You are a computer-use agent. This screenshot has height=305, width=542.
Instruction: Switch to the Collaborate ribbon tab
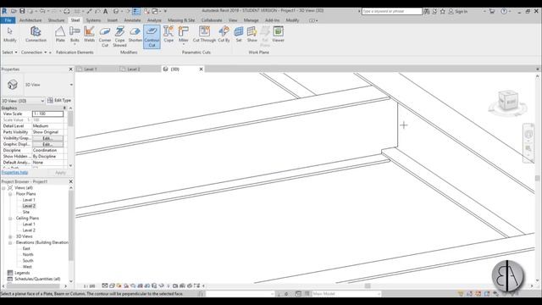pos(212,20)
